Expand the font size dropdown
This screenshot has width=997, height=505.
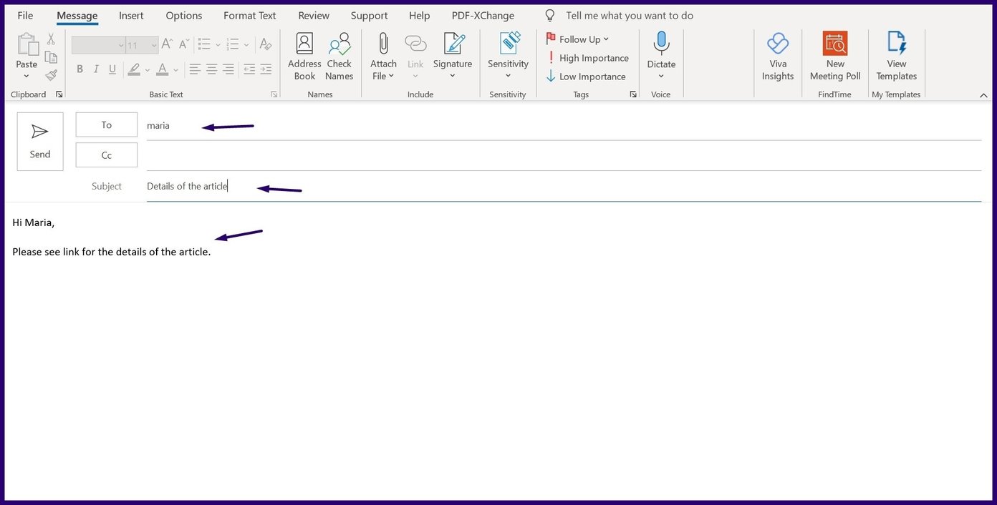[x=153, y=44]
